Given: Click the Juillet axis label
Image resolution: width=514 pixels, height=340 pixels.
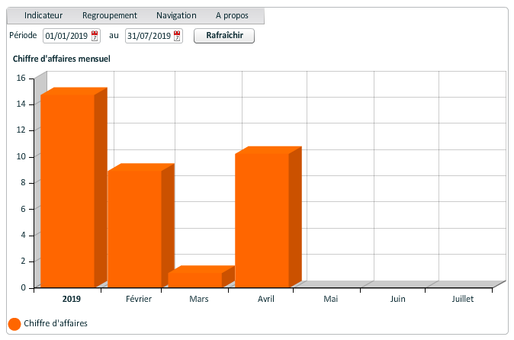Looking at the screenshot, I should (x=463, y=299).
